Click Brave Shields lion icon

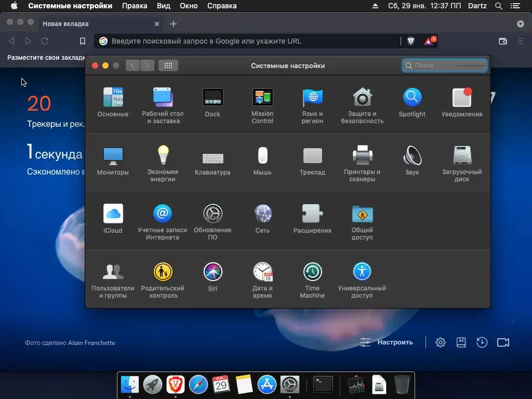click(411, 41)
